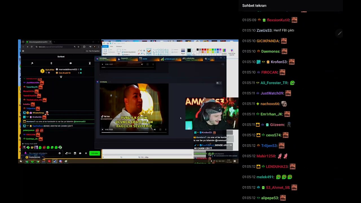Switch to yubuktalas Steam chat tab
This screenshot has height=203, width=361.
click(193, 59)
